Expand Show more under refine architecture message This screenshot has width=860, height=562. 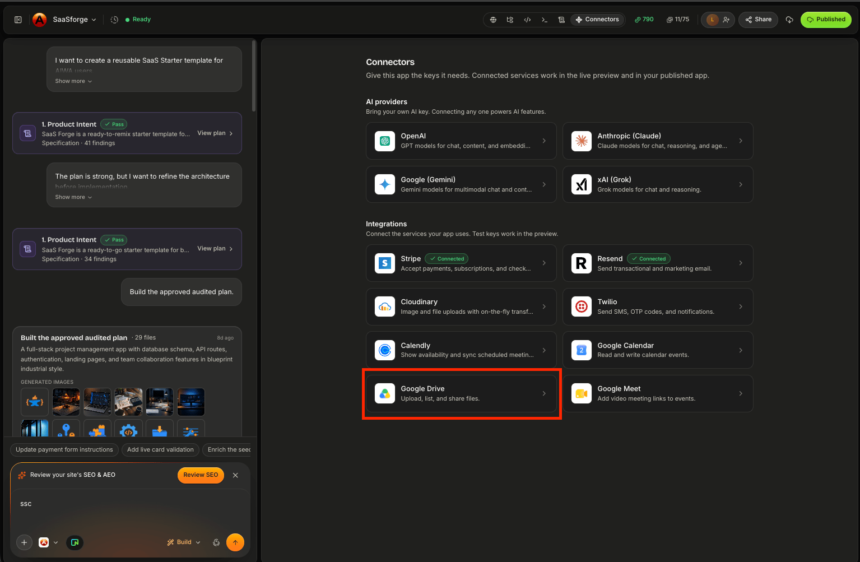click(x=73, y=197)
